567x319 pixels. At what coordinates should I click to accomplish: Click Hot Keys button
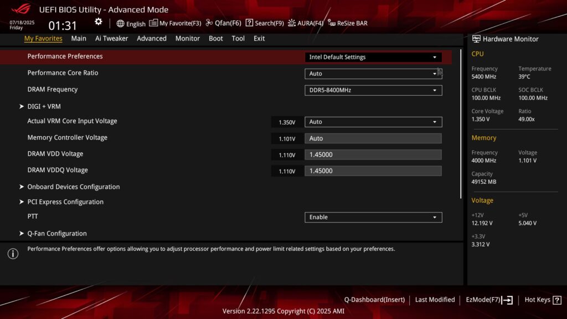point(543,300)
